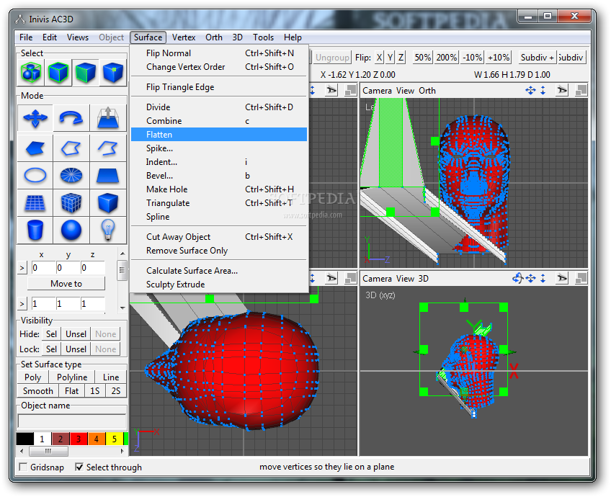Choose Make Hole menu entry
Viewport: 611px width, 497px height.
pyautogui.click(x=219, y=189)
